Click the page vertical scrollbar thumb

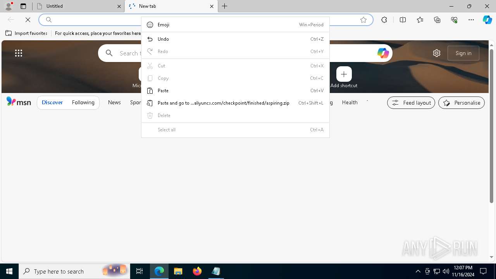(x=492, y=126)
